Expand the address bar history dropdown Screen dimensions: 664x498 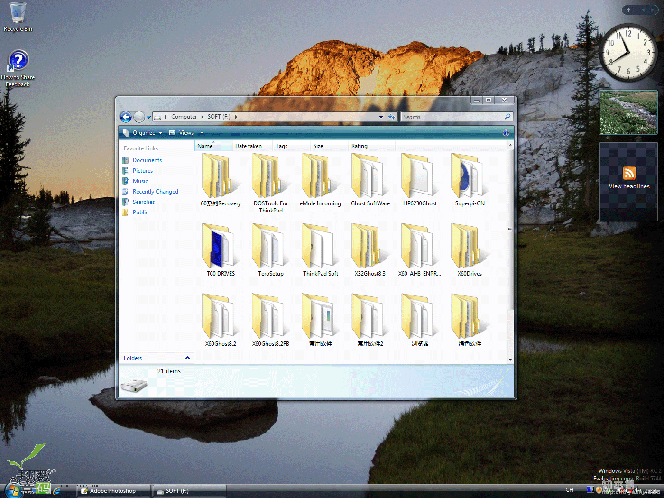click(381, 117)
